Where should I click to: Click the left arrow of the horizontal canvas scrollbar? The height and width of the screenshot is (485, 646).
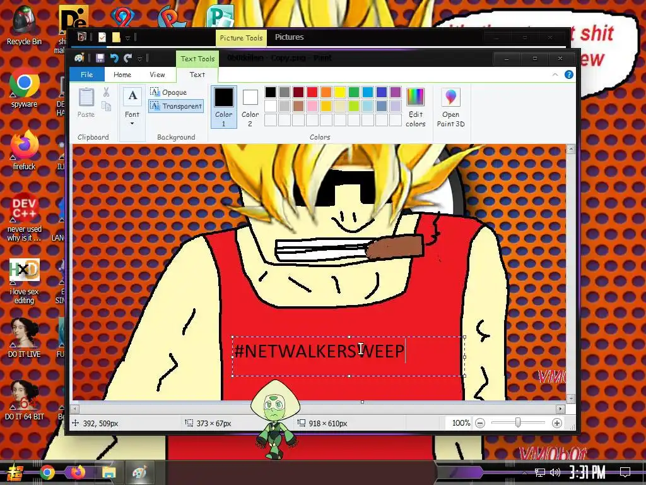74,409
